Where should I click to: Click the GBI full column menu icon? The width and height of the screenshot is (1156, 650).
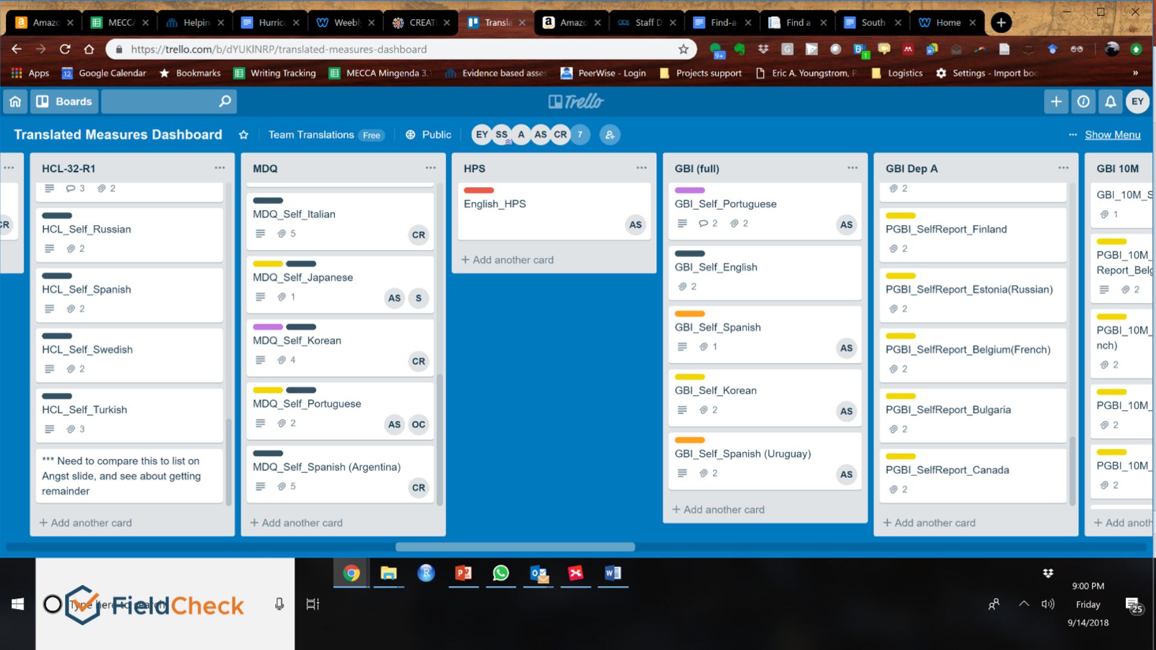[x=853, y=167]
